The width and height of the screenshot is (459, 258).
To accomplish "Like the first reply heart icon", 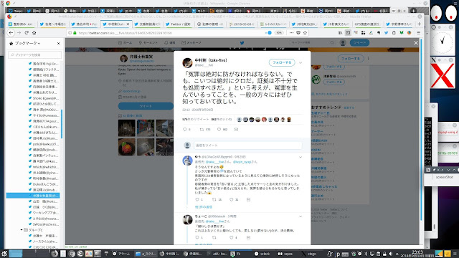I will (x=231, y=199).
